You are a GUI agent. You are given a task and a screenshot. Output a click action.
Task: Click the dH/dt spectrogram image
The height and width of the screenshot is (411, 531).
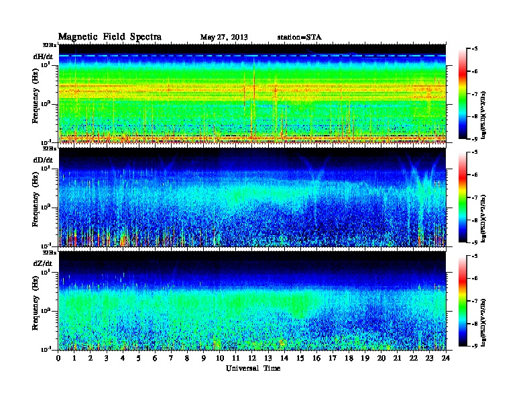pyautogui.click(x=252, y=94)
